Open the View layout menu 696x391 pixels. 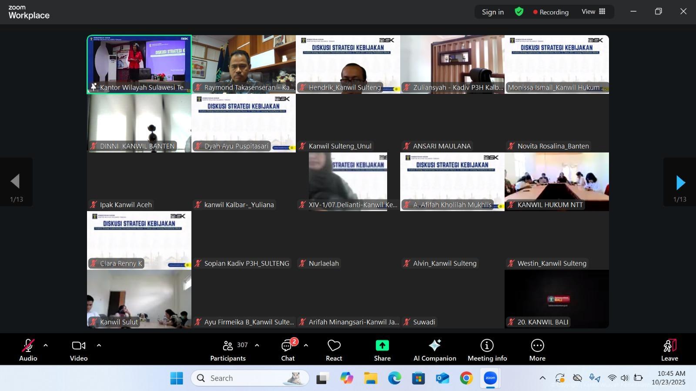pos(593,12)
